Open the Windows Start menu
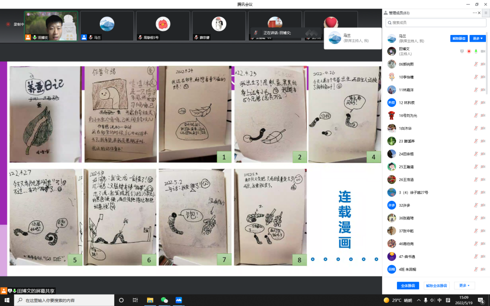Image resolution: width=490 pixels, height=306 pixels. click(7, 300)
